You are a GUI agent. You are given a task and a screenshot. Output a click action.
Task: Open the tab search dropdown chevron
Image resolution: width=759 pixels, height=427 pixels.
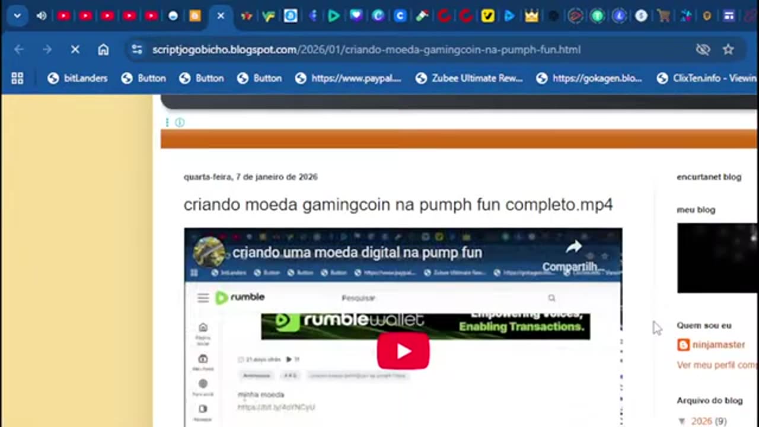[17, 16]
